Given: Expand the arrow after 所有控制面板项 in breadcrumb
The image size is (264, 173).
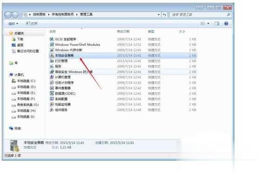Looking at the screenshot, I should (77, 14).
